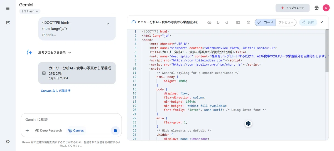Select Deep Research option
This screenshot has height=151, width=334.
click(x=48, y=130)
